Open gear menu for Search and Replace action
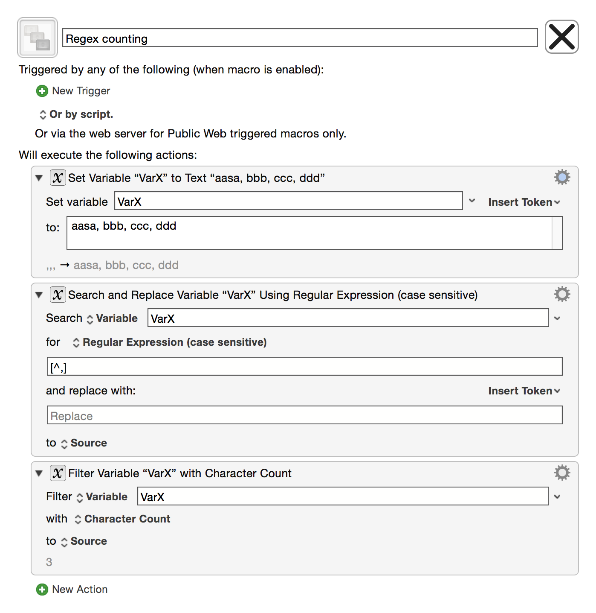 pos(562,294)
